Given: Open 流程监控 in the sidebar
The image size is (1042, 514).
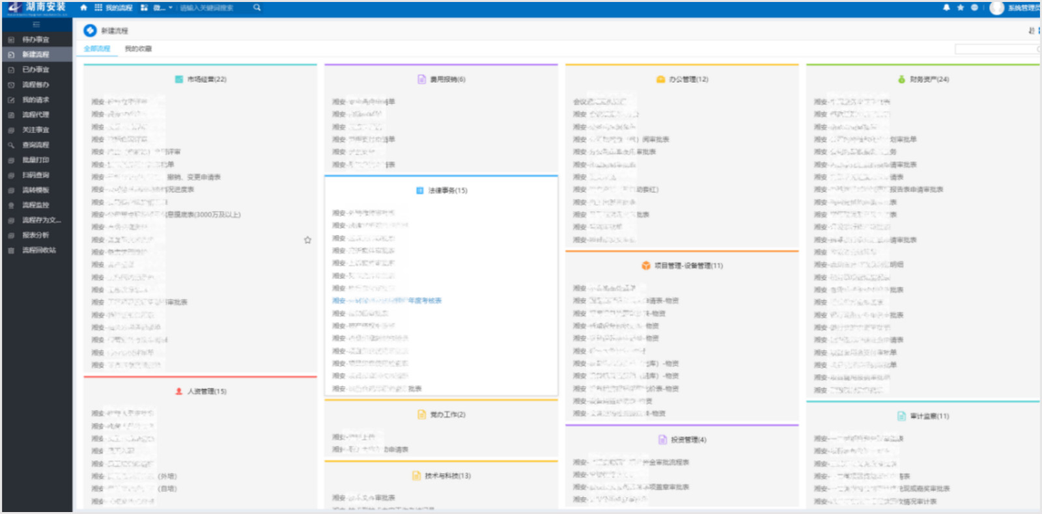Looking at the screenshot, I should [36, 205].
